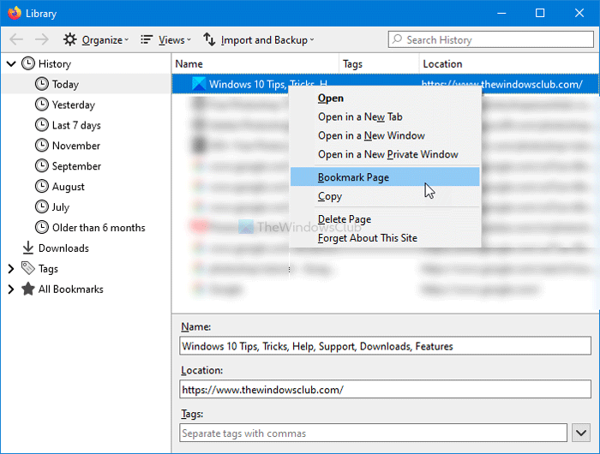This screenshot has height=454, width=600.
Task: Expand the Tags tree node
Action: (x=11, y=269)
